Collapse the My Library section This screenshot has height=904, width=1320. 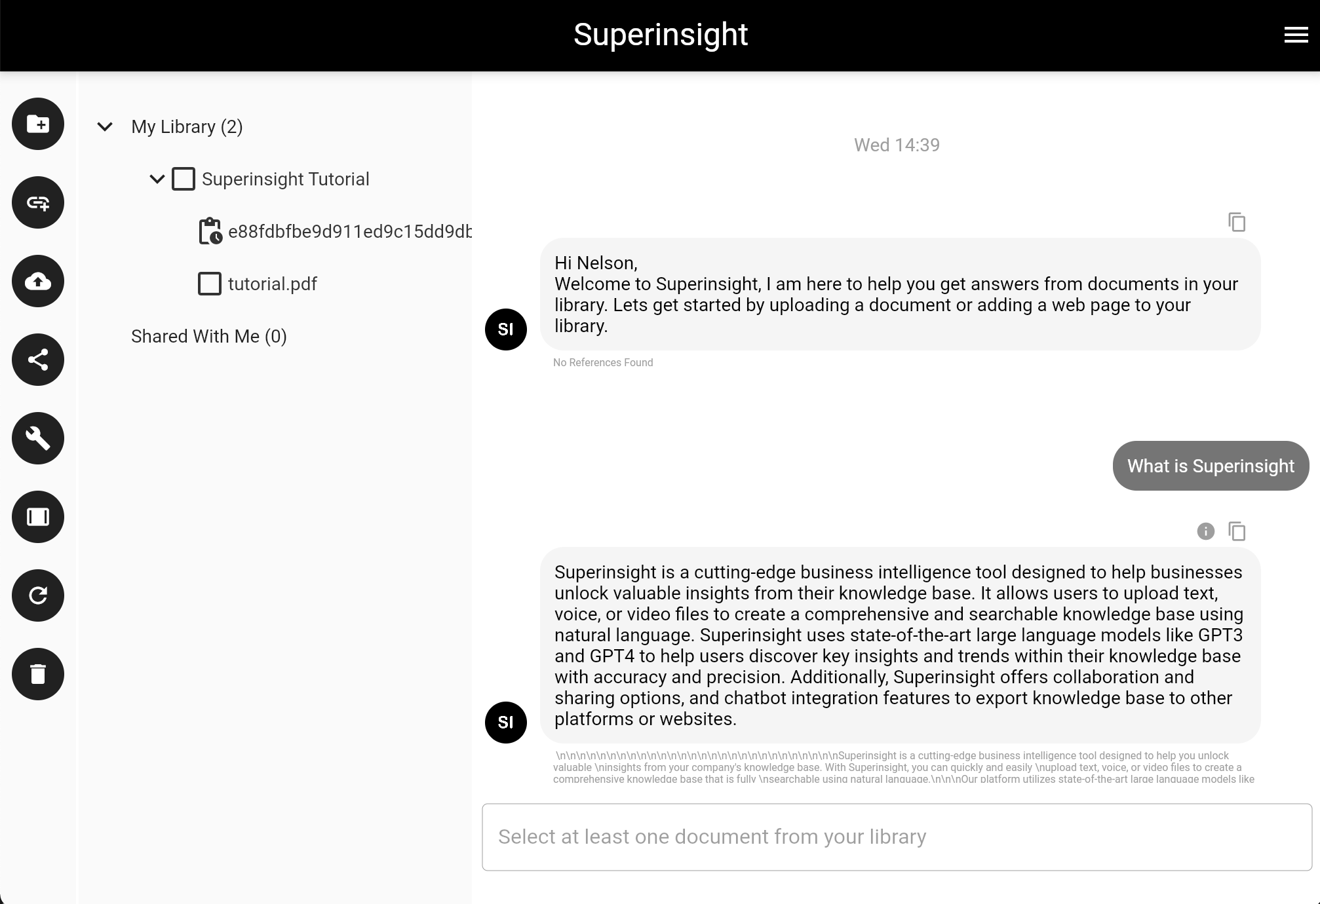pyautogui.click(x=105, y=126)
